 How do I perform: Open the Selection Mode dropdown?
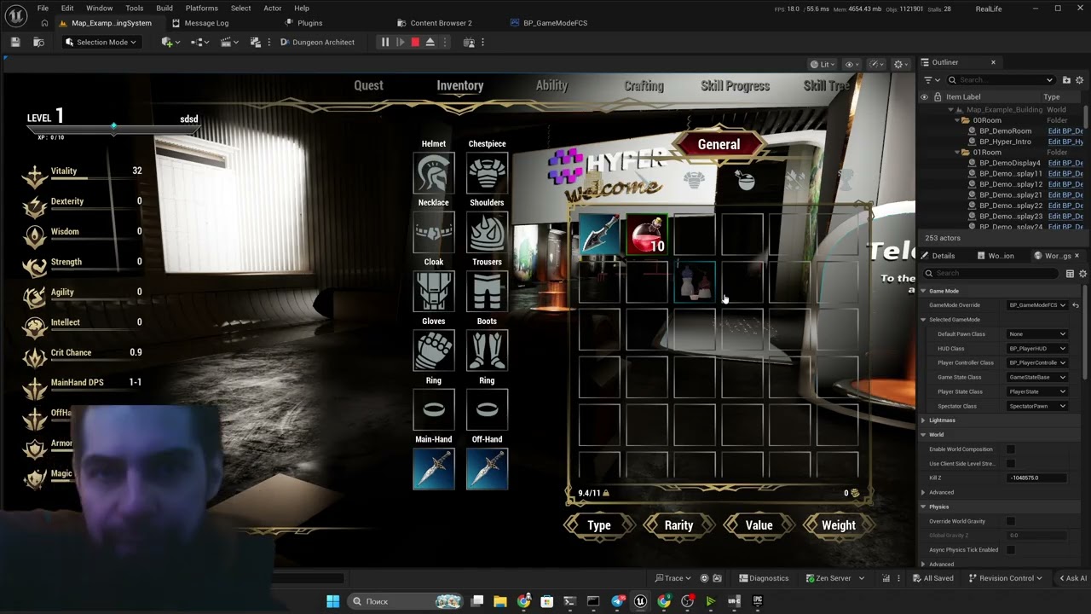coord(101,42)
